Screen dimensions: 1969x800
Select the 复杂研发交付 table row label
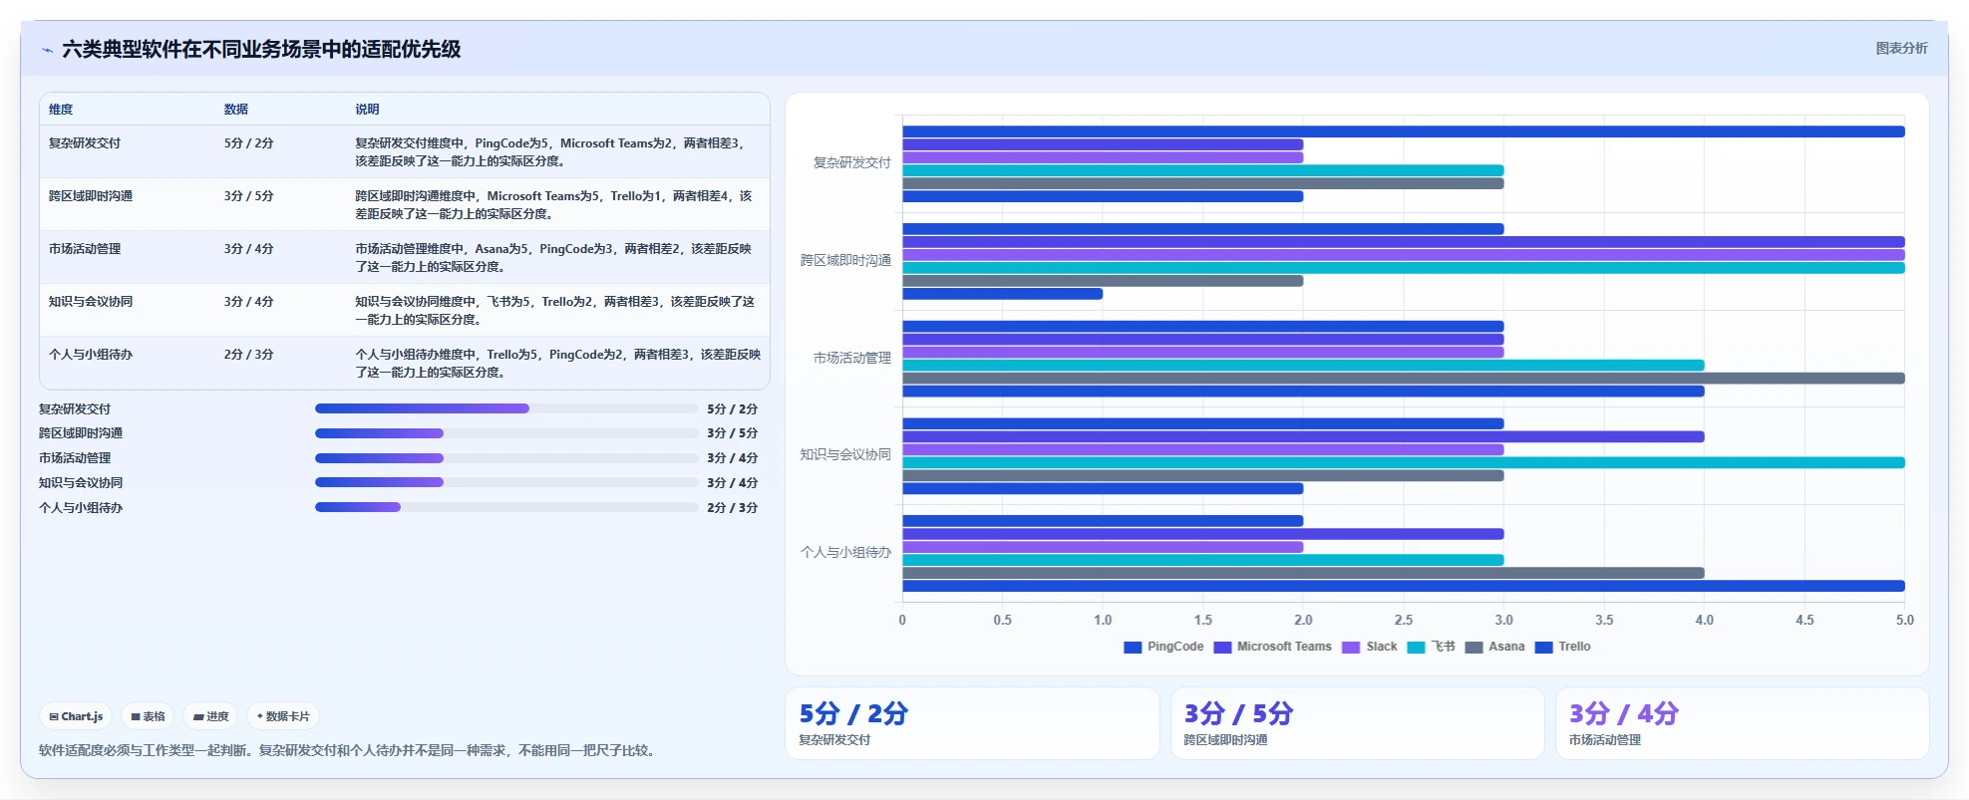point(85,143)
